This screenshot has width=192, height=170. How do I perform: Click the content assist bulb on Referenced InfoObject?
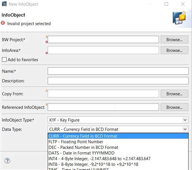(x=47, y=105)
